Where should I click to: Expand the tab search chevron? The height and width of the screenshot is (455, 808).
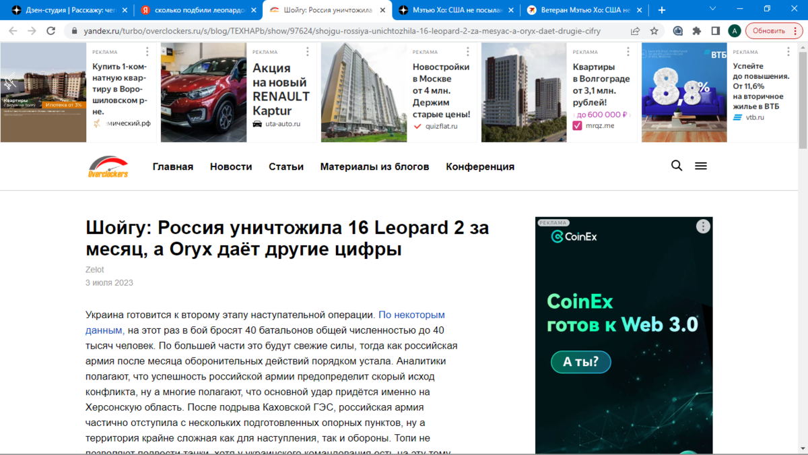(x=713, y=9)
